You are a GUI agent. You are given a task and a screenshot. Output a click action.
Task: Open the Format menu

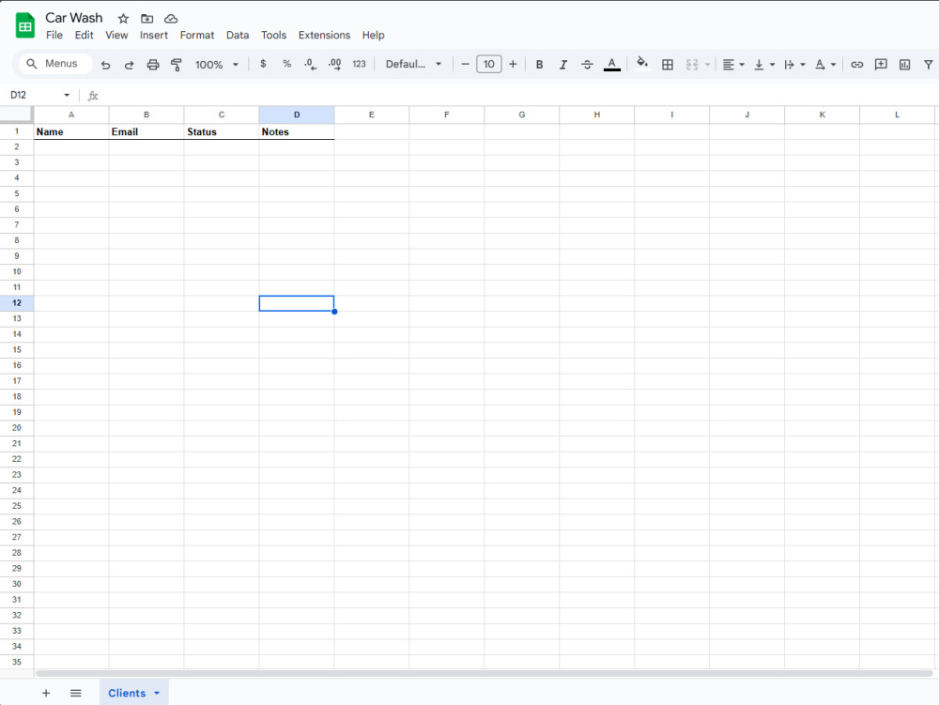click(x=197, y=36)
